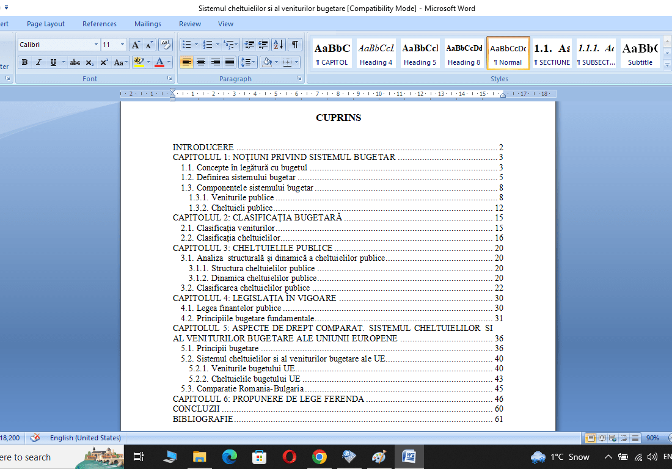Switch to the Mailings tab
672x469 pixels.
[x=148, y=24]
